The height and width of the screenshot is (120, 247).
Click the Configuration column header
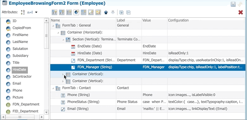coord(178,20)
